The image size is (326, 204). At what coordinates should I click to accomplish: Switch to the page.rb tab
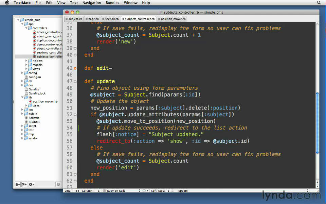pos(92,19)
